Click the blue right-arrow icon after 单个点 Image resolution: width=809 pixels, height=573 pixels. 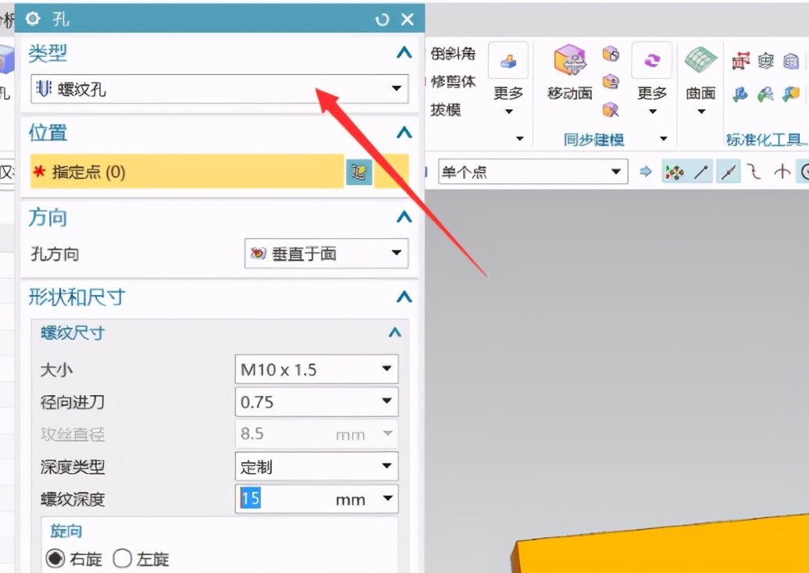click(x=646, y=171)
